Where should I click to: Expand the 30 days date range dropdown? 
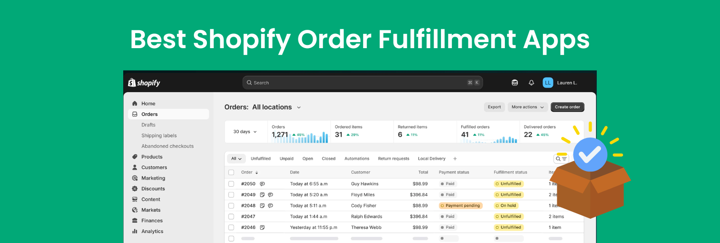point(245,132)
